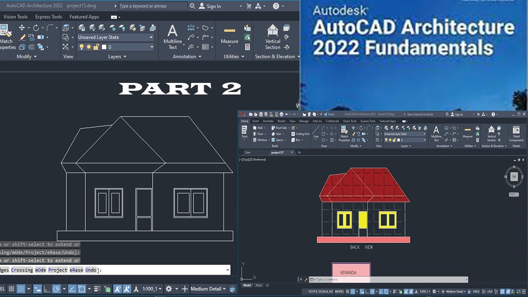Click Sign In in large title bar

210,6
